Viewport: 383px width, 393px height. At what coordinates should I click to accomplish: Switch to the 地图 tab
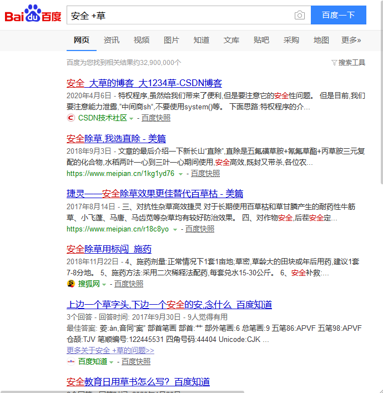pyautogui.click(x=321, y=40)
